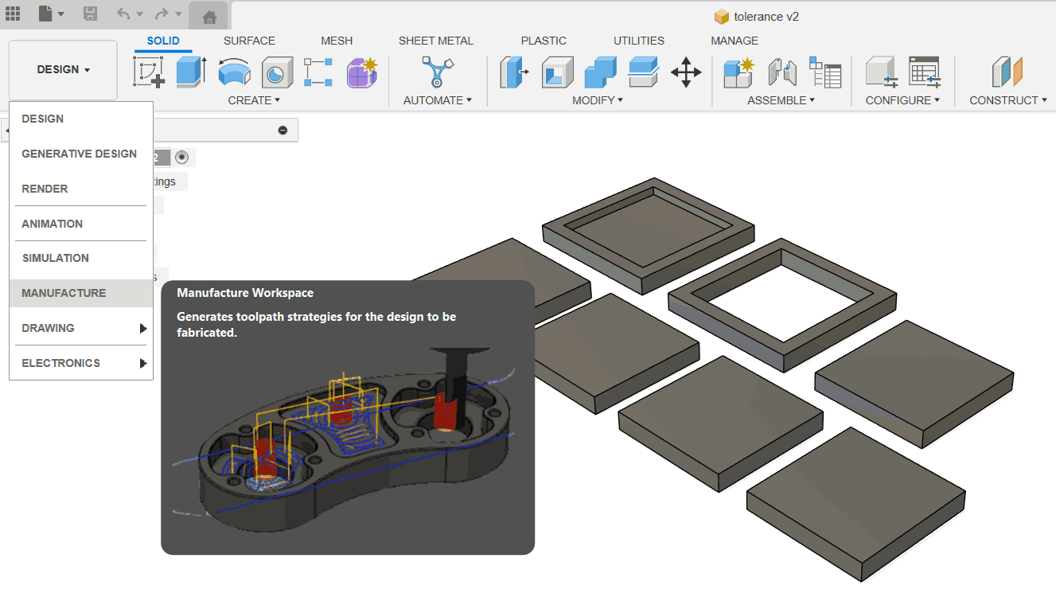
Task: Switch to the PLASTIC ribbon tab
Action: (x=544, y=41)
